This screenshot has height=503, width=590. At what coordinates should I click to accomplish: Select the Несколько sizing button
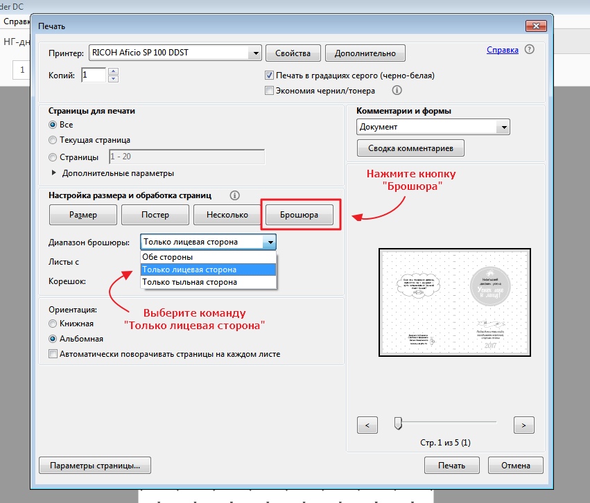(227, 215)
